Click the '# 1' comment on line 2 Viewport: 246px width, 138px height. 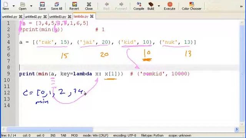(100, 30)
